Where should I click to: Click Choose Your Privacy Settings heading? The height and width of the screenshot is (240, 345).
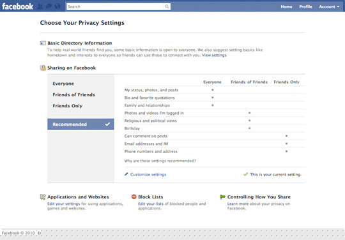(x=82, y=23)
